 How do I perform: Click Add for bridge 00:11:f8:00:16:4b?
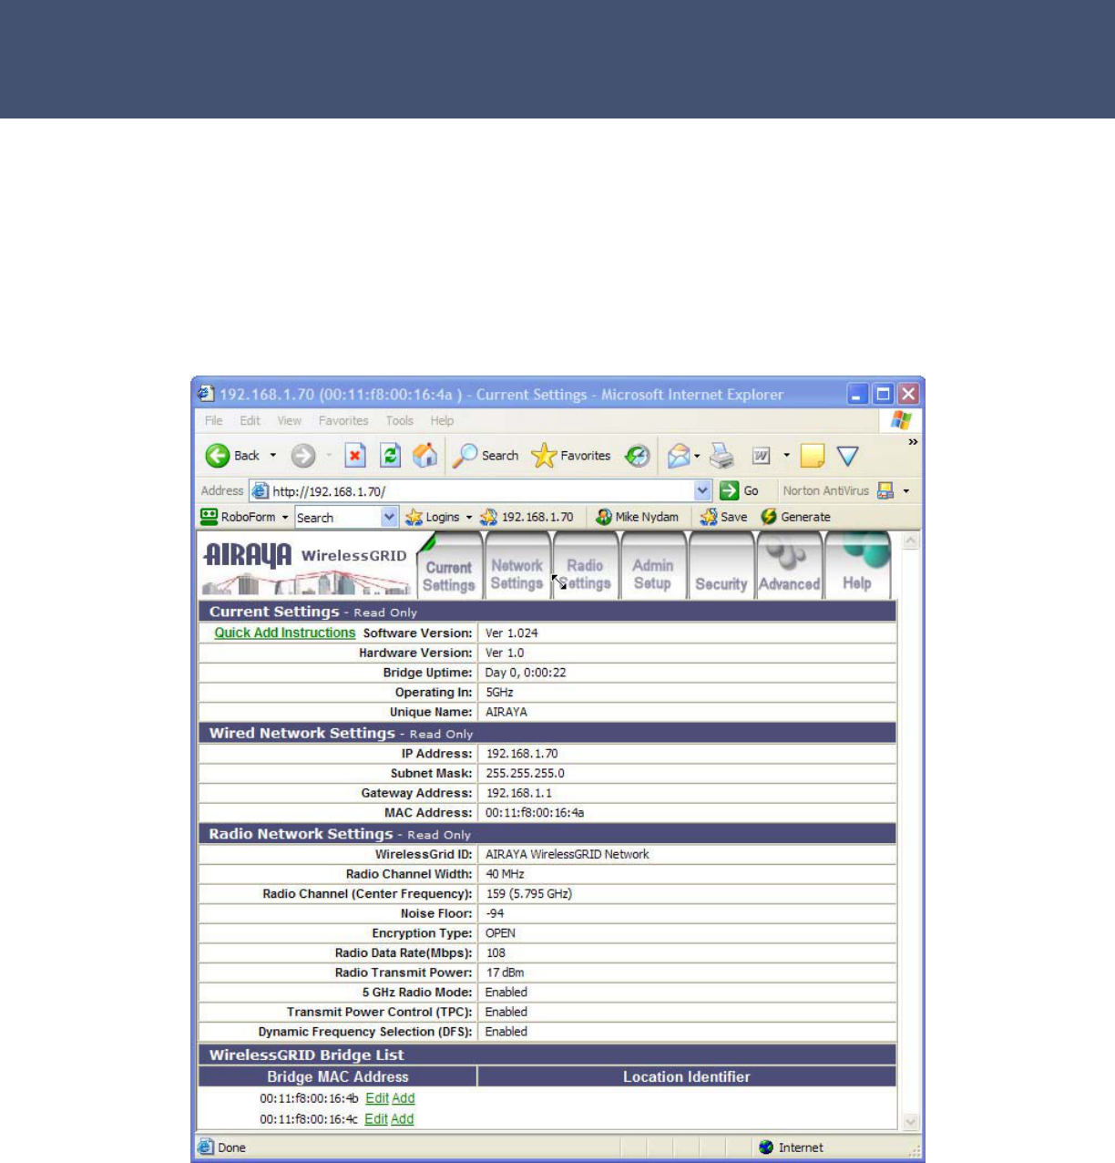(404, 1098)
